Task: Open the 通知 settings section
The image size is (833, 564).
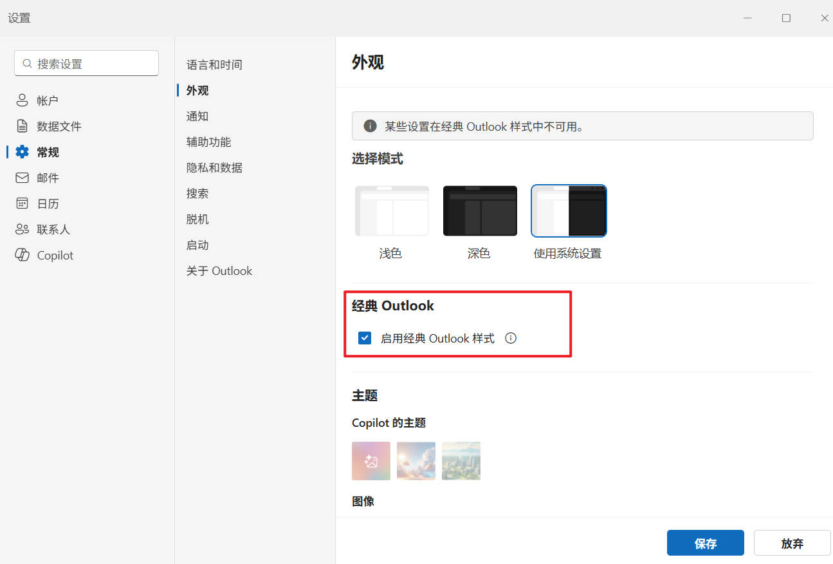Action: (x=197, y=117)
